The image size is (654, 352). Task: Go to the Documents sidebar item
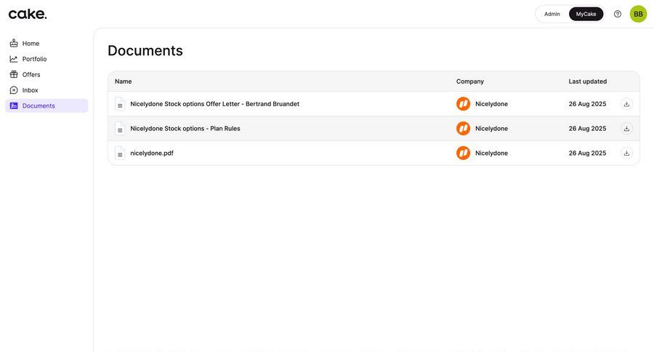point(39,106)
